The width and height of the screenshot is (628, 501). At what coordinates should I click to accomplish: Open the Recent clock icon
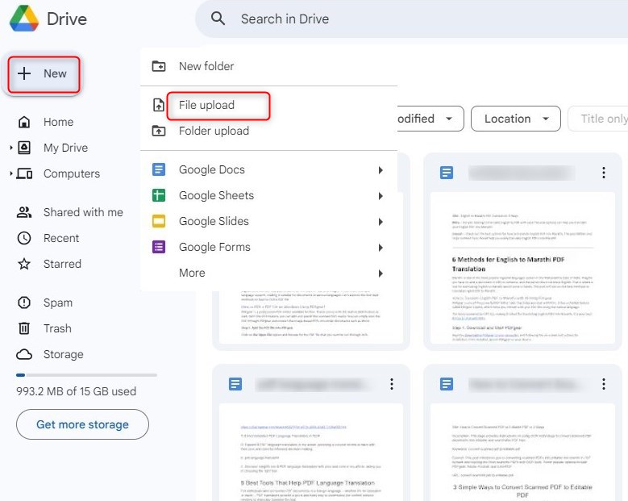pyautogui.click(x=24, y=238)
